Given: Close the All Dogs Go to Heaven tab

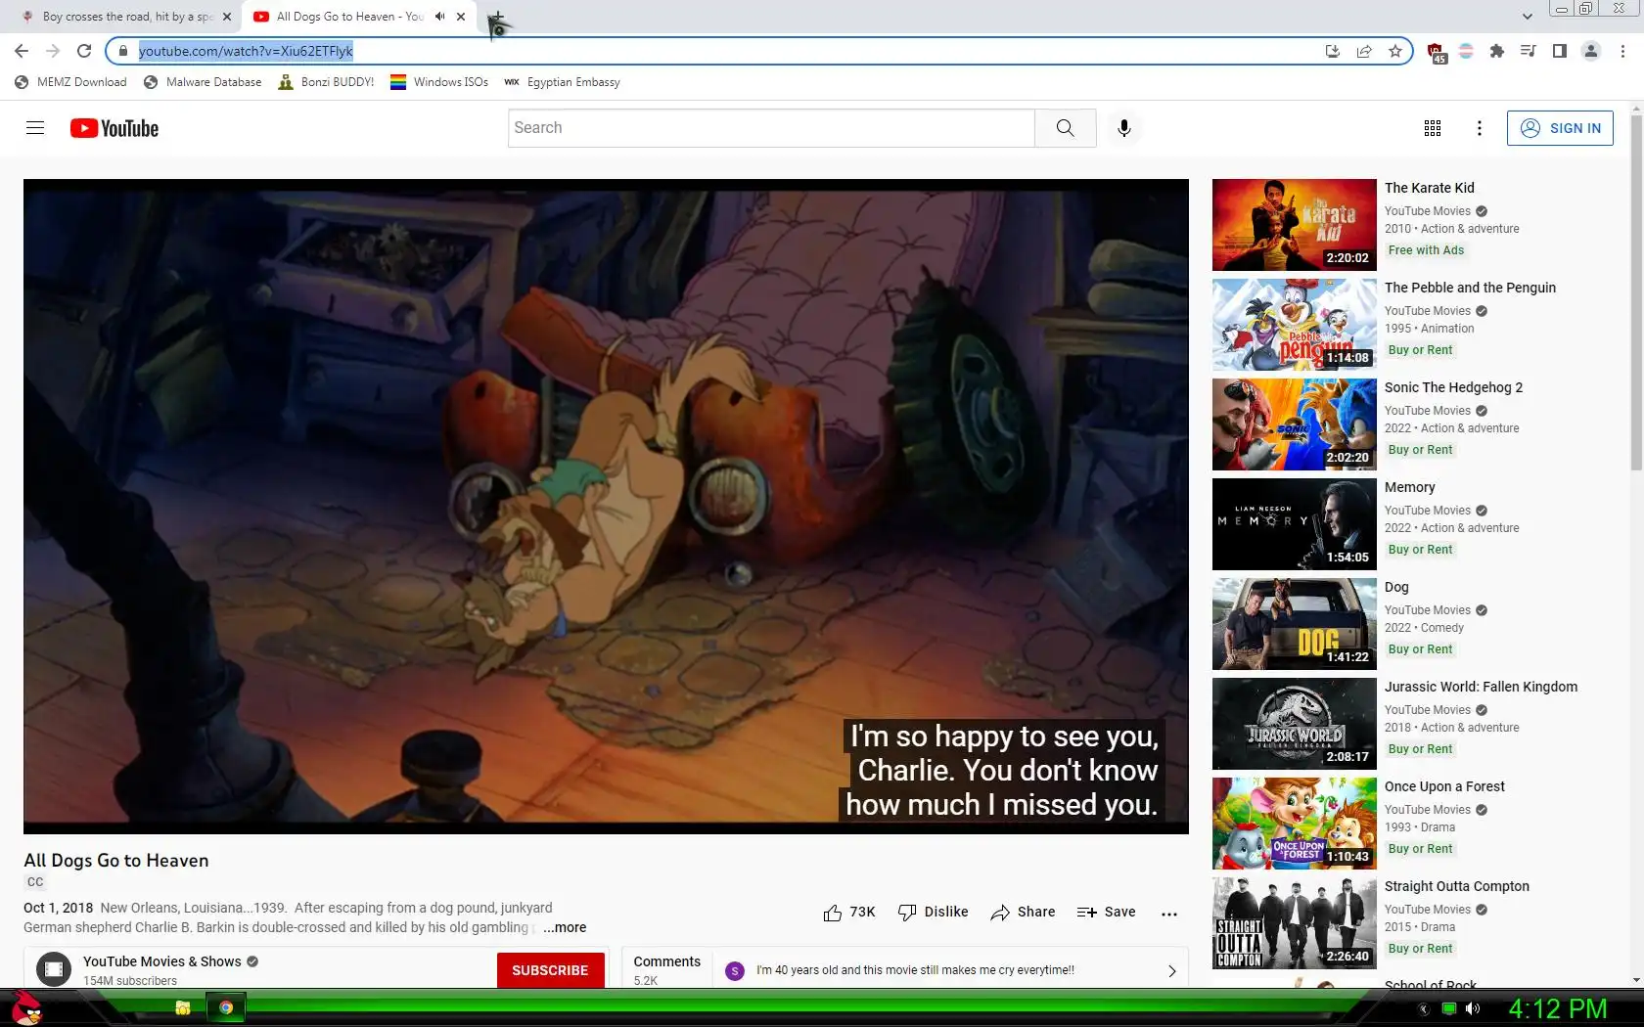Looking at the screenshot, I should click(461, 17).
